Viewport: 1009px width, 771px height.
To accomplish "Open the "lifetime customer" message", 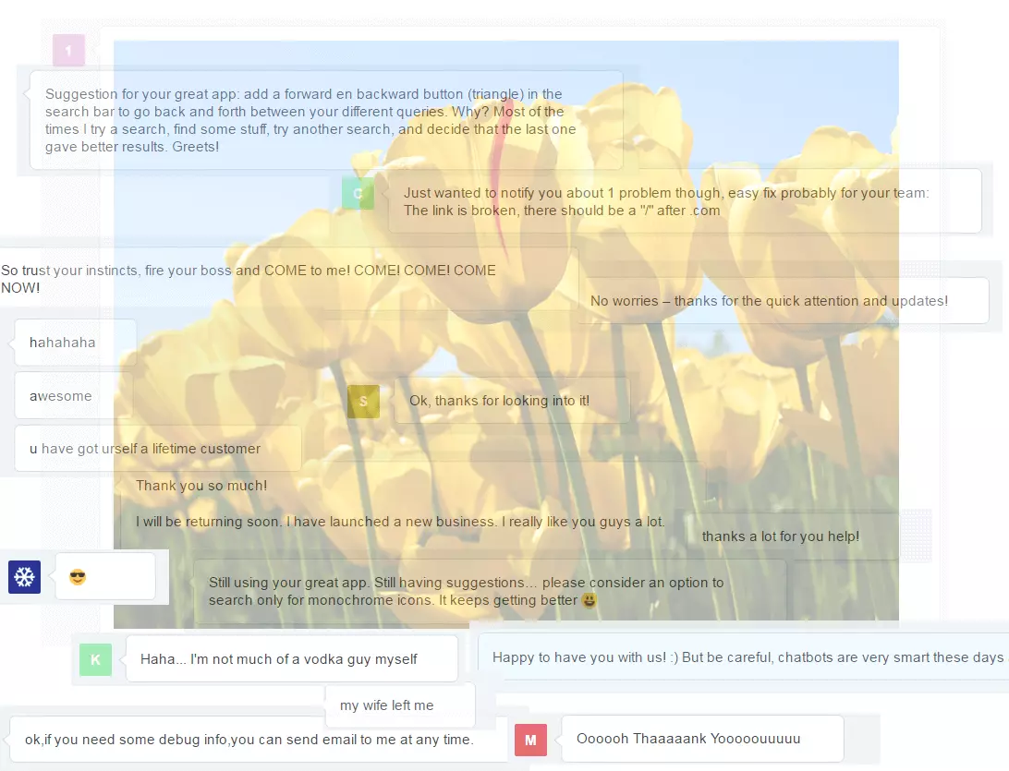I will click(158, 449).
